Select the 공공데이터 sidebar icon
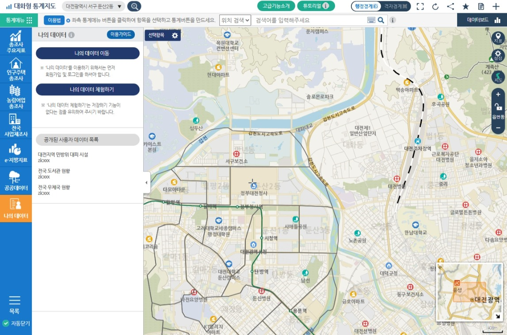The width and height of the screenshot is (507, 335). [x=16, y=181]
